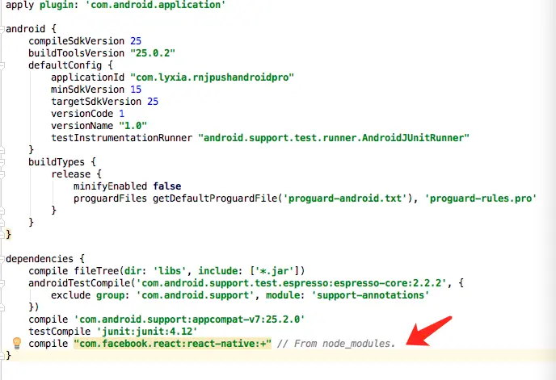
Task: Click the 'support-annotations' module string
Action: click(370, 295)
